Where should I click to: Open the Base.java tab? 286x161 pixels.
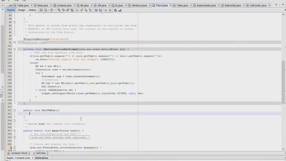(42, 5)
